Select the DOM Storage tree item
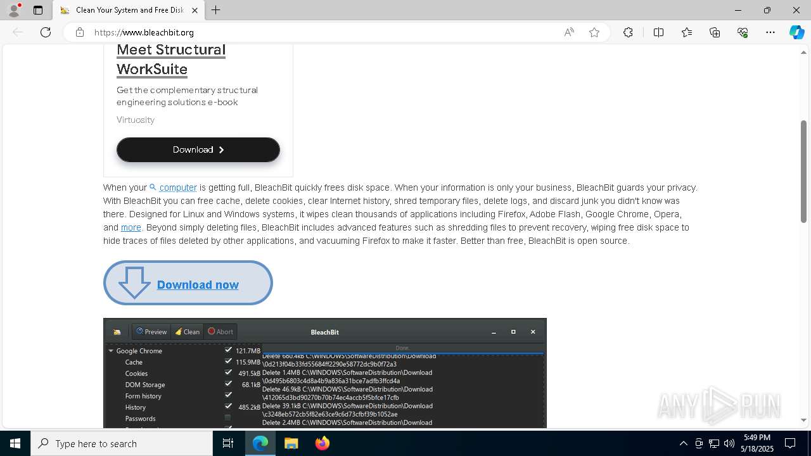This screenshot has height=456, width=811. (x=145, y=385)
